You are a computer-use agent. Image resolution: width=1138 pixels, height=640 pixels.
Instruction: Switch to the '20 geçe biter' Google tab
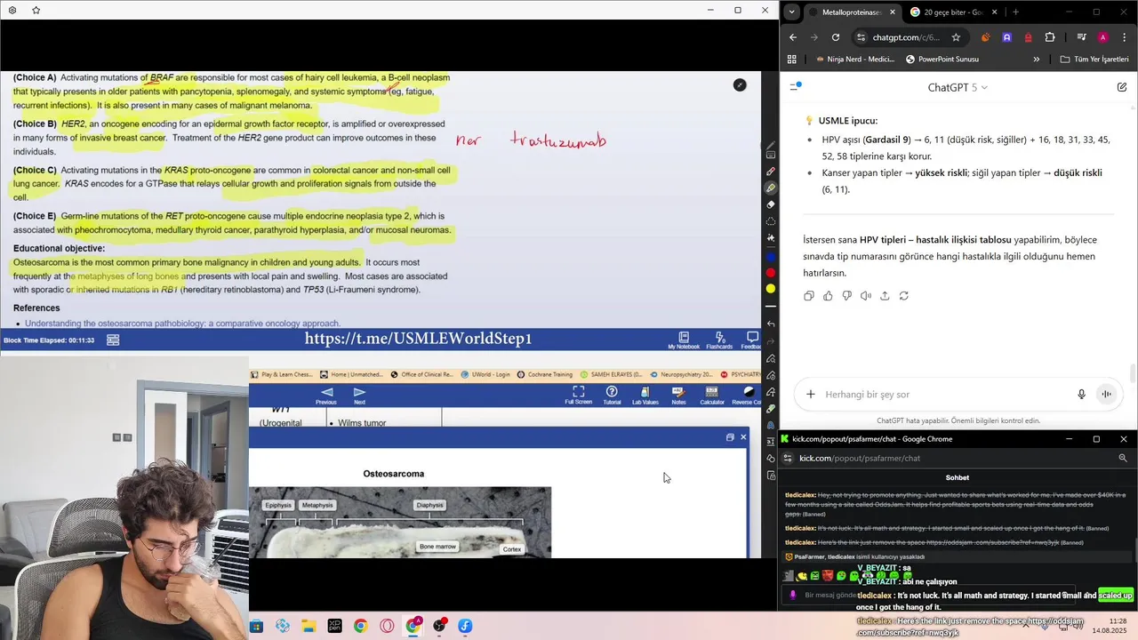tap(954, 12)
